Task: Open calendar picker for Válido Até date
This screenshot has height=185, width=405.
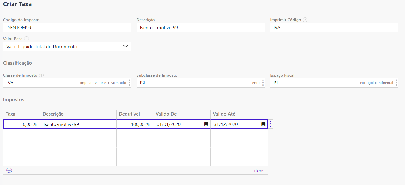Action: pyautogui.click(x=264, y=124)
